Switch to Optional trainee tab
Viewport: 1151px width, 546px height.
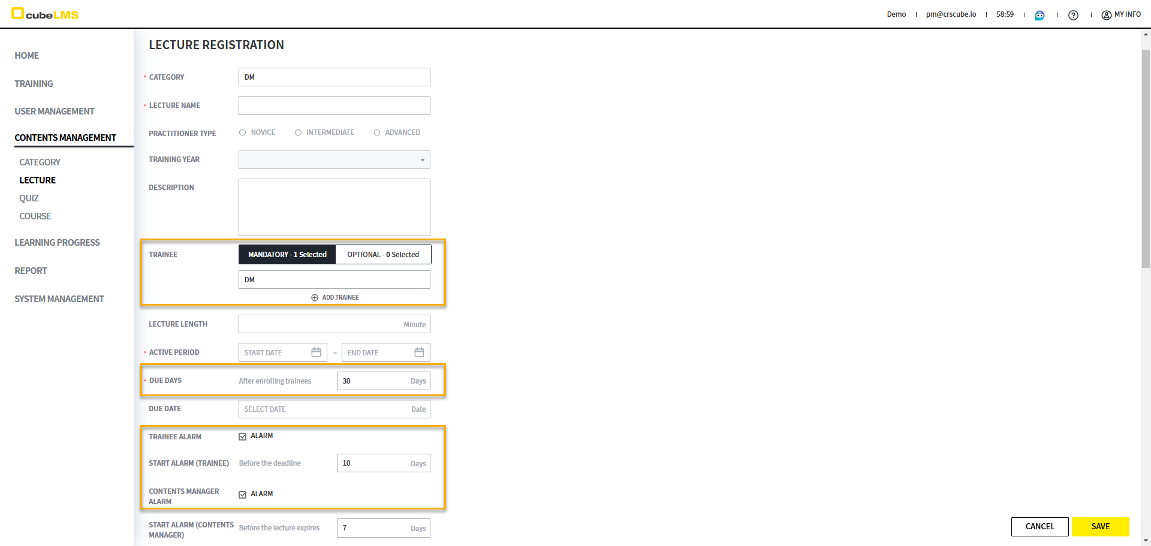point(382,255)
